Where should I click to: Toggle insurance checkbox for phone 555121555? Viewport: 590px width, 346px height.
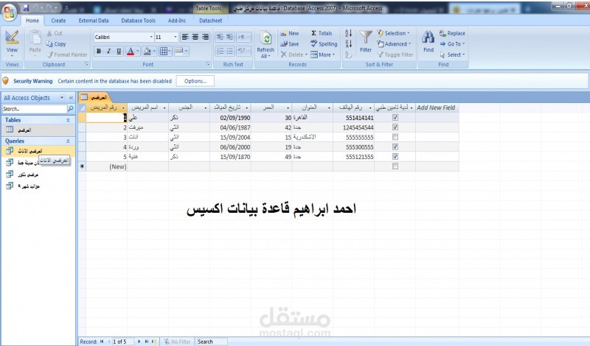point(395,157)
